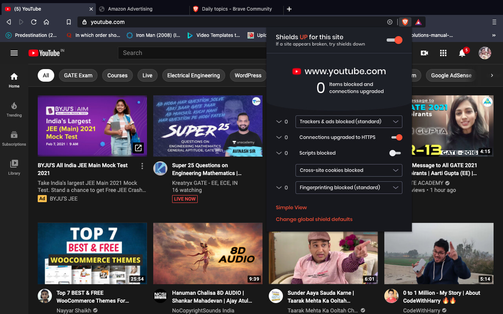This screenshot has width=503, height=314.
Task: Open the Hanuman Chalisa 8D Audio thumbnail
Action: [208, 254]
